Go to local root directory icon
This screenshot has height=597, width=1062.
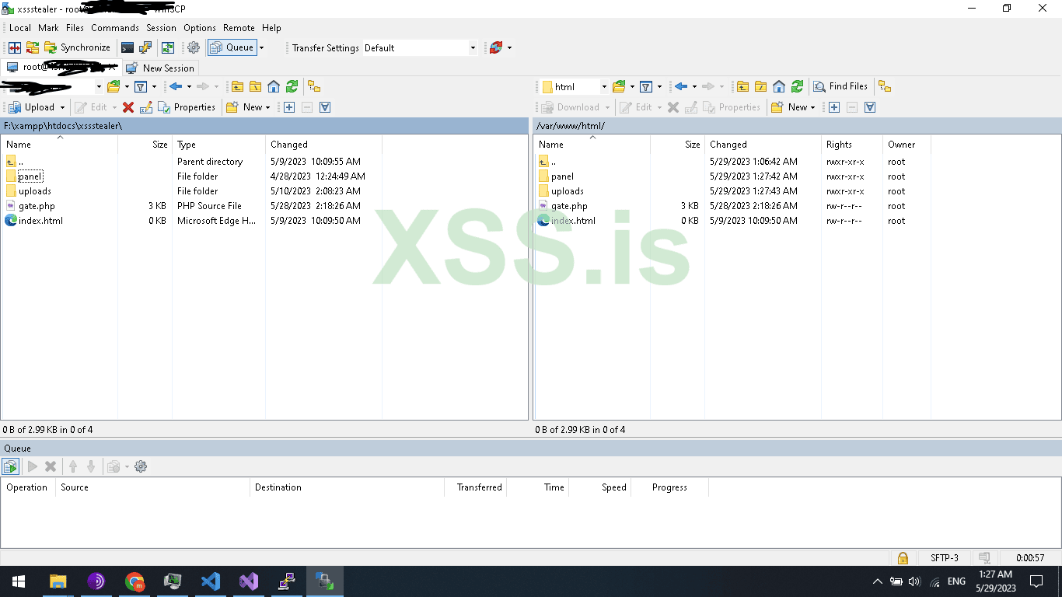(x=256, y=86)
